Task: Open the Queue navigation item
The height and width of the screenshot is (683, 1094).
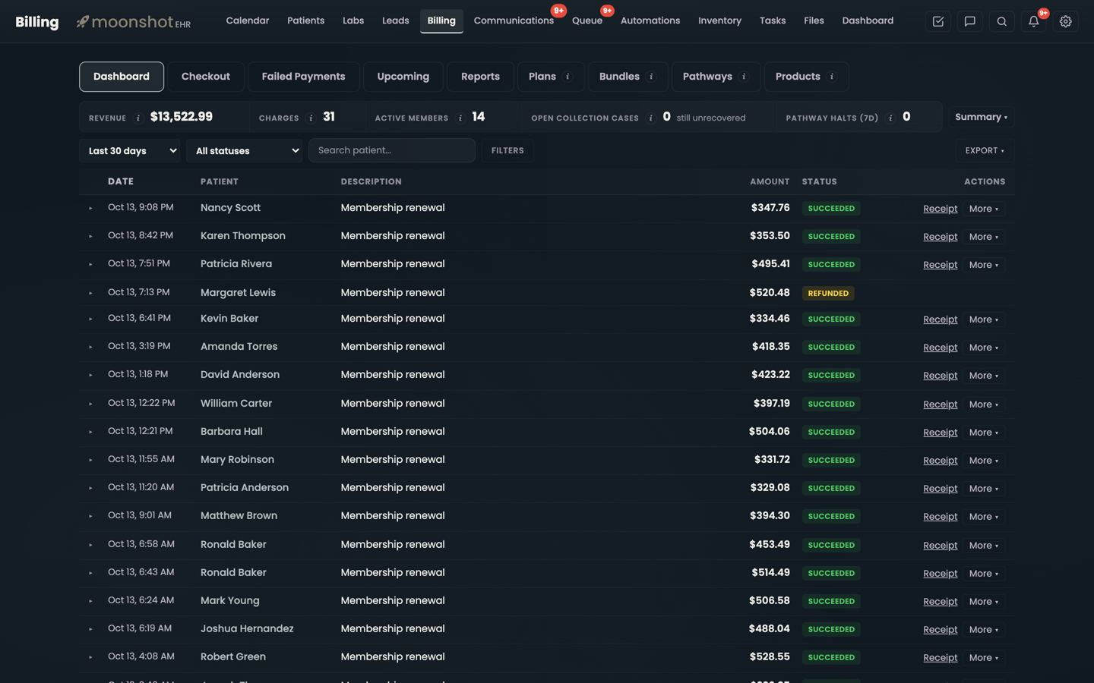Action: tap(587, 20)
